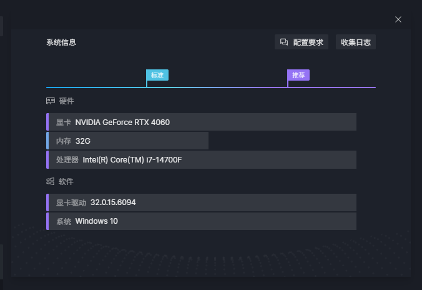The image size is (422, 290).
Task: Click the 收集日志 collect logs button
Action: [x=356, y=42]
